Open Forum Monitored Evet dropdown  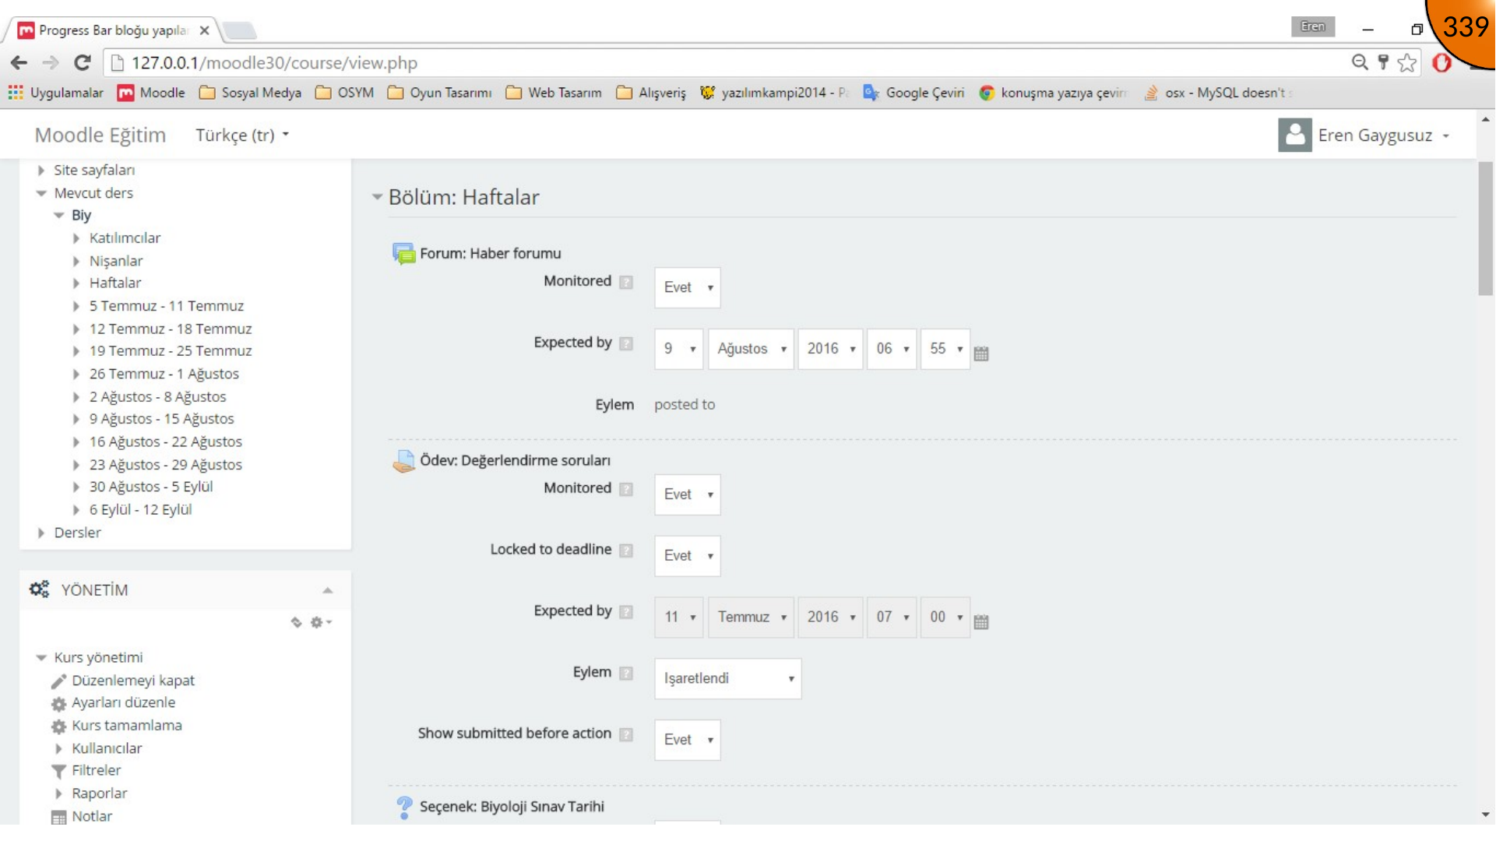click(688, 287)
